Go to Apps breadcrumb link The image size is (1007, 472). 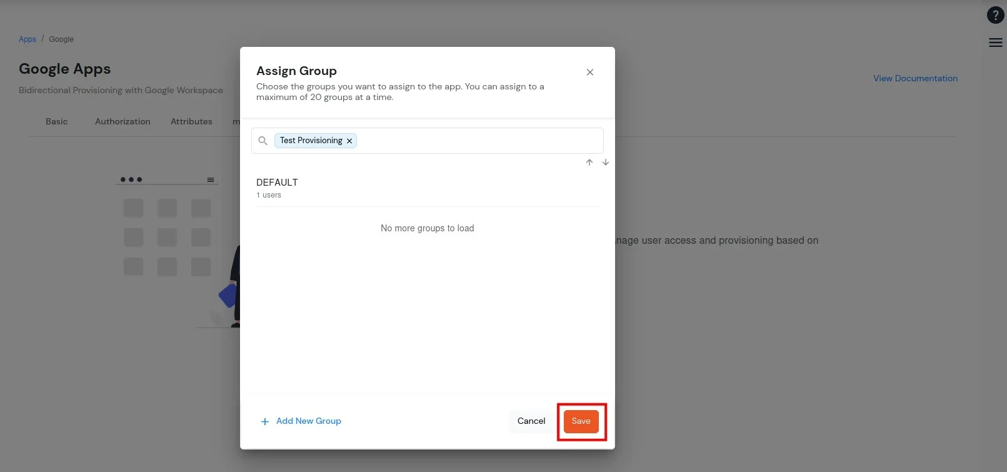28,39
